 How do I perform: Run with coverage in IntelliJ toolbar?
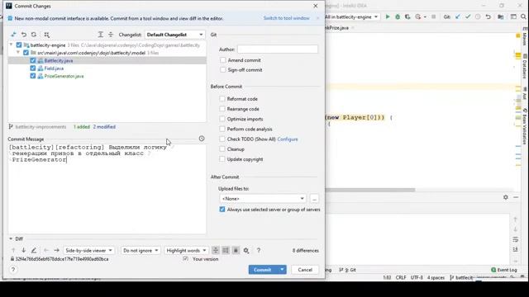[x=407, y=16]
